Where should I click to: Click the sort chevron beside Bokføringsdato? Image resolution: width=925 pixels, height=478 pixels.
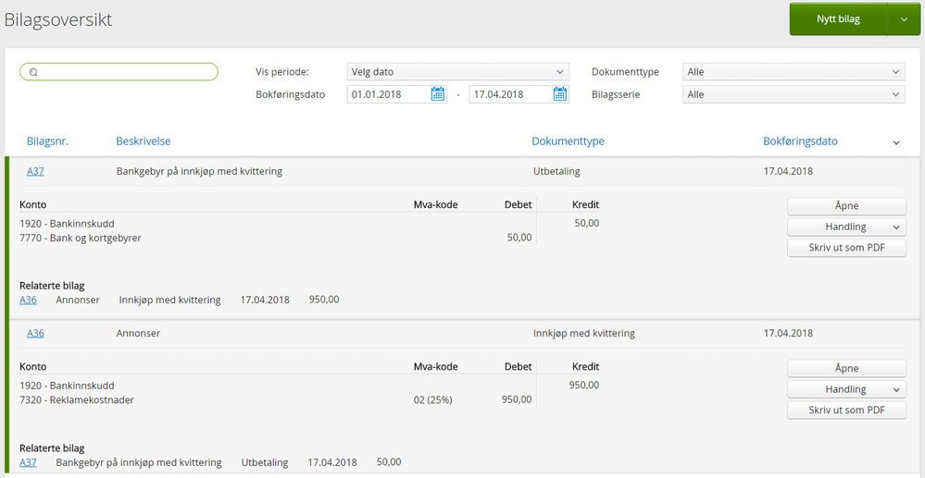tap(896, 142)
